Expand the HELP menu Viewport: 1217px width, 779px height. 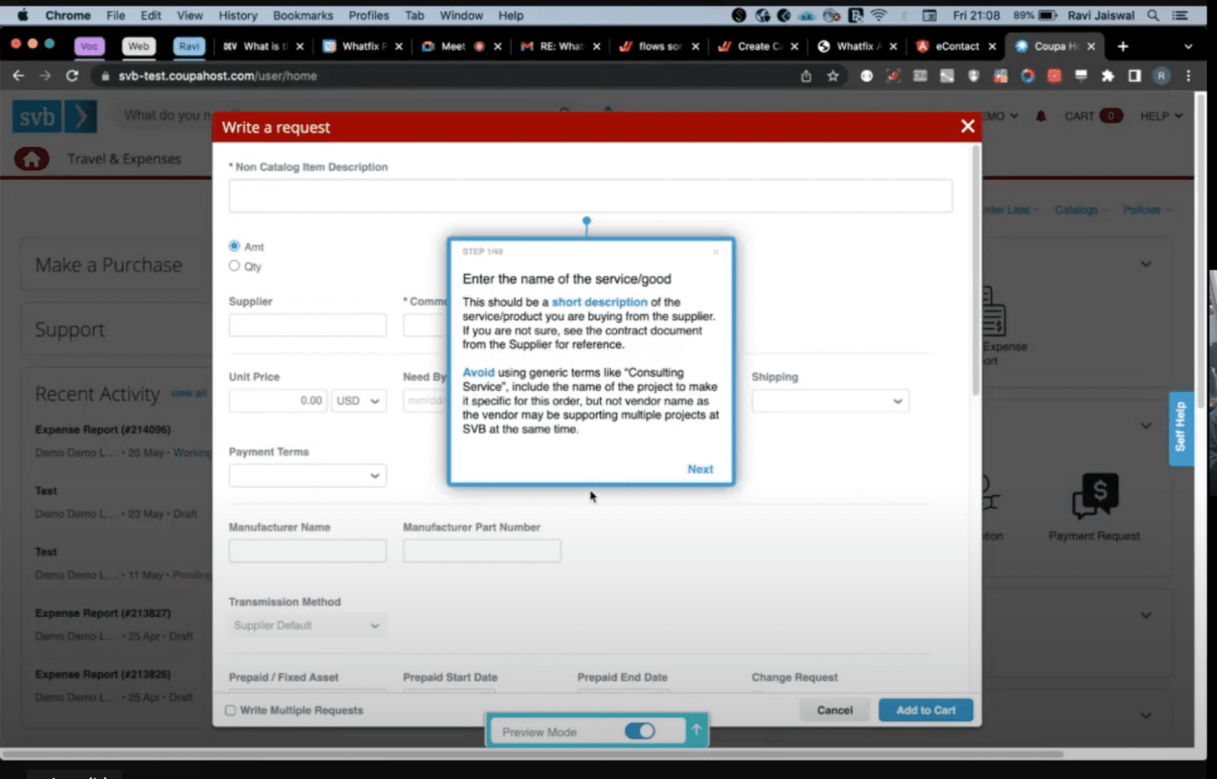click(1161, 116)
